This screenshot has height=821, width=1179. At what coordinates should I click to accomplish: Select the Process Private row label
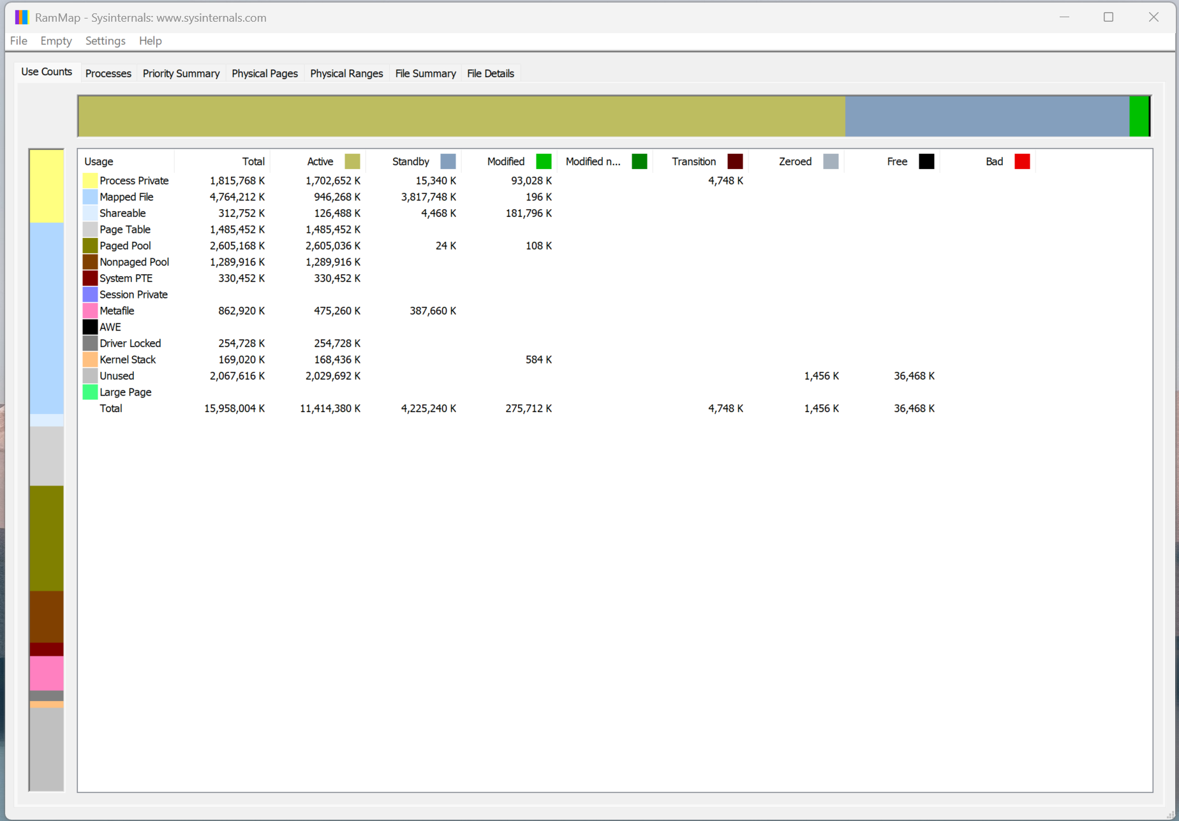click(134, 181)
